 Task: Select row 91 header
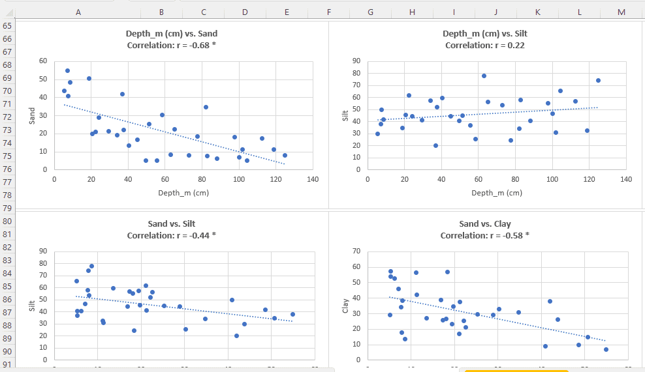[x=8, y=364]
